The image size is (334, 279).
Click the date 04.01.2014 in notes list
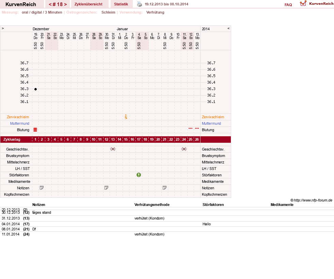(x=11, y=224)
